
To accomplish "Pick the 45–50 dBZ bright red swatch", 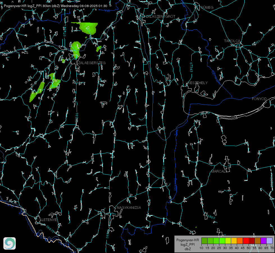I will pyautogui.click(x=246, y=241).
